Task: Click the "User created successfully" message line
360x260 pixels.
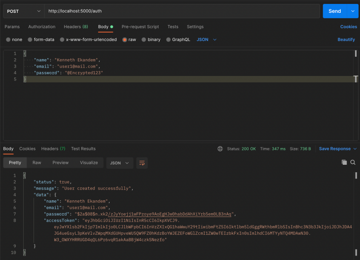Action: click(83, 188)
